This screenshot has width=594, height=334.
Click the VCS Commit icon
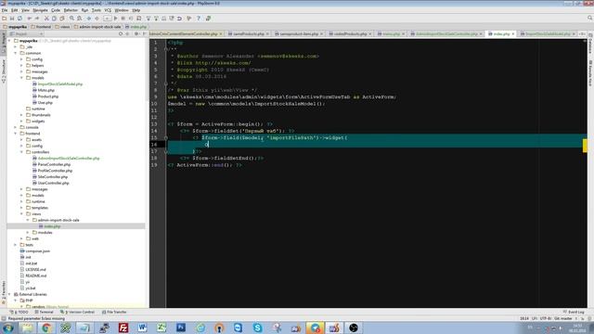click(156, 19)
